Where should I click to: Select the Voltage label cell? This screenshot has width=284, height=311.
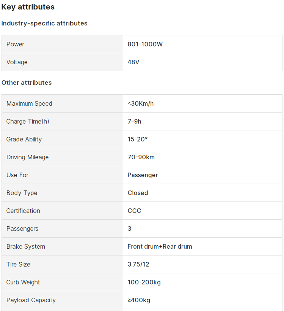coord(17,62)
